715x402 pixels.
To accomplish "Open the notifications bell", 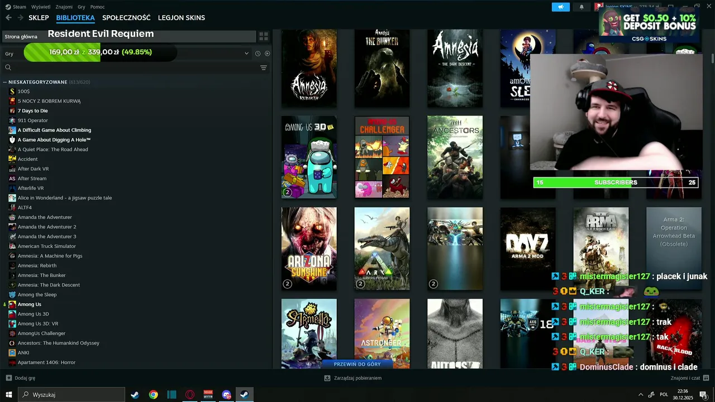I will coord(581,7).
